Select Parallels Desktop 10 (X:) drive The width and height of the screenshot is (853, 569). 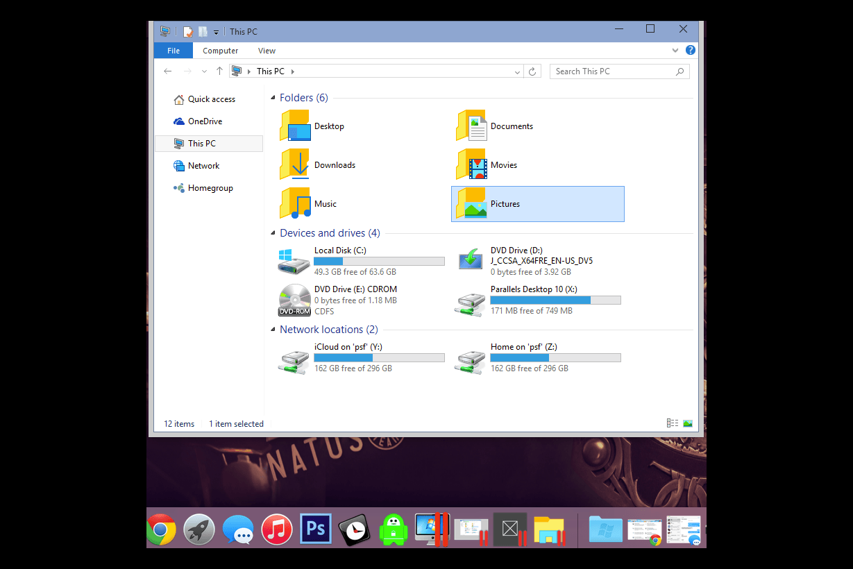(538, 300)
